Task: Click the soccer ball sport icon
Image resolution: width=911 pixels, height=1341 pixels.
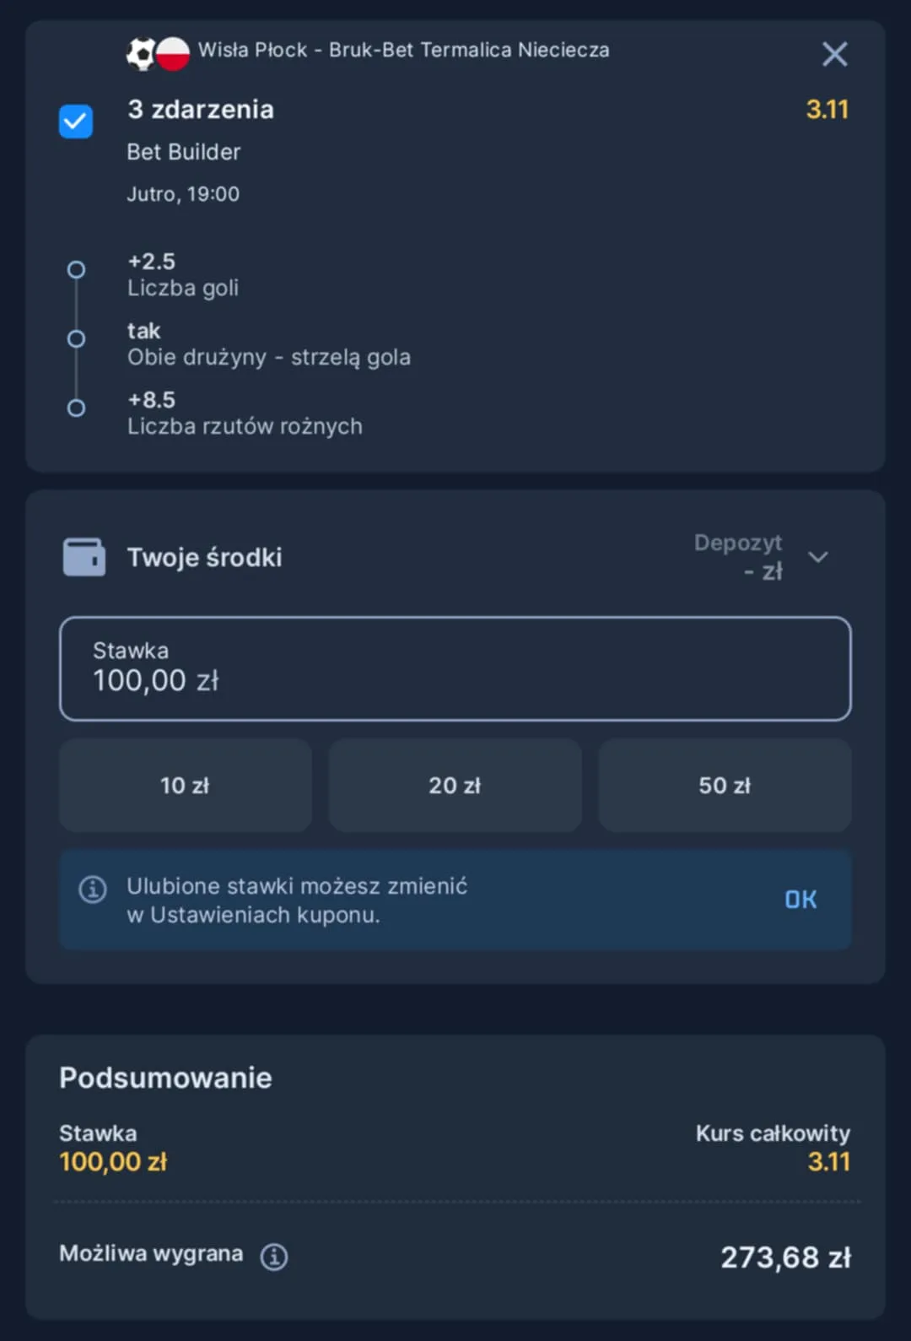Action: [140, 53]
